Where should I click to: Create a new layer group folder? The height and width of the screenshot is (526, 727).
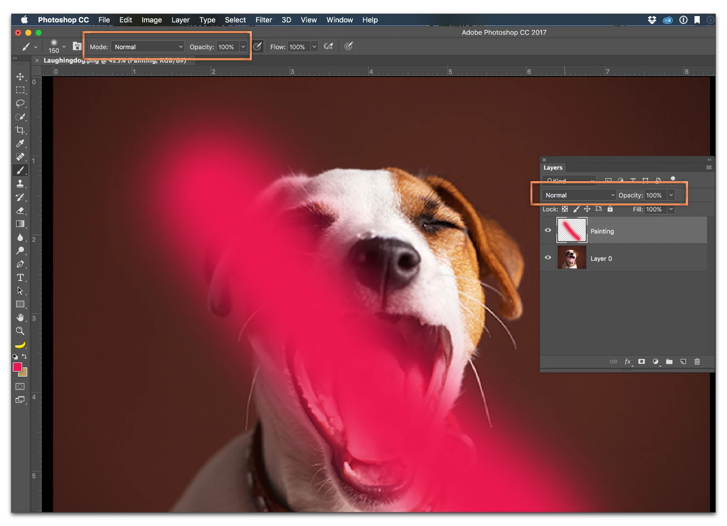(x=670, y=361)
